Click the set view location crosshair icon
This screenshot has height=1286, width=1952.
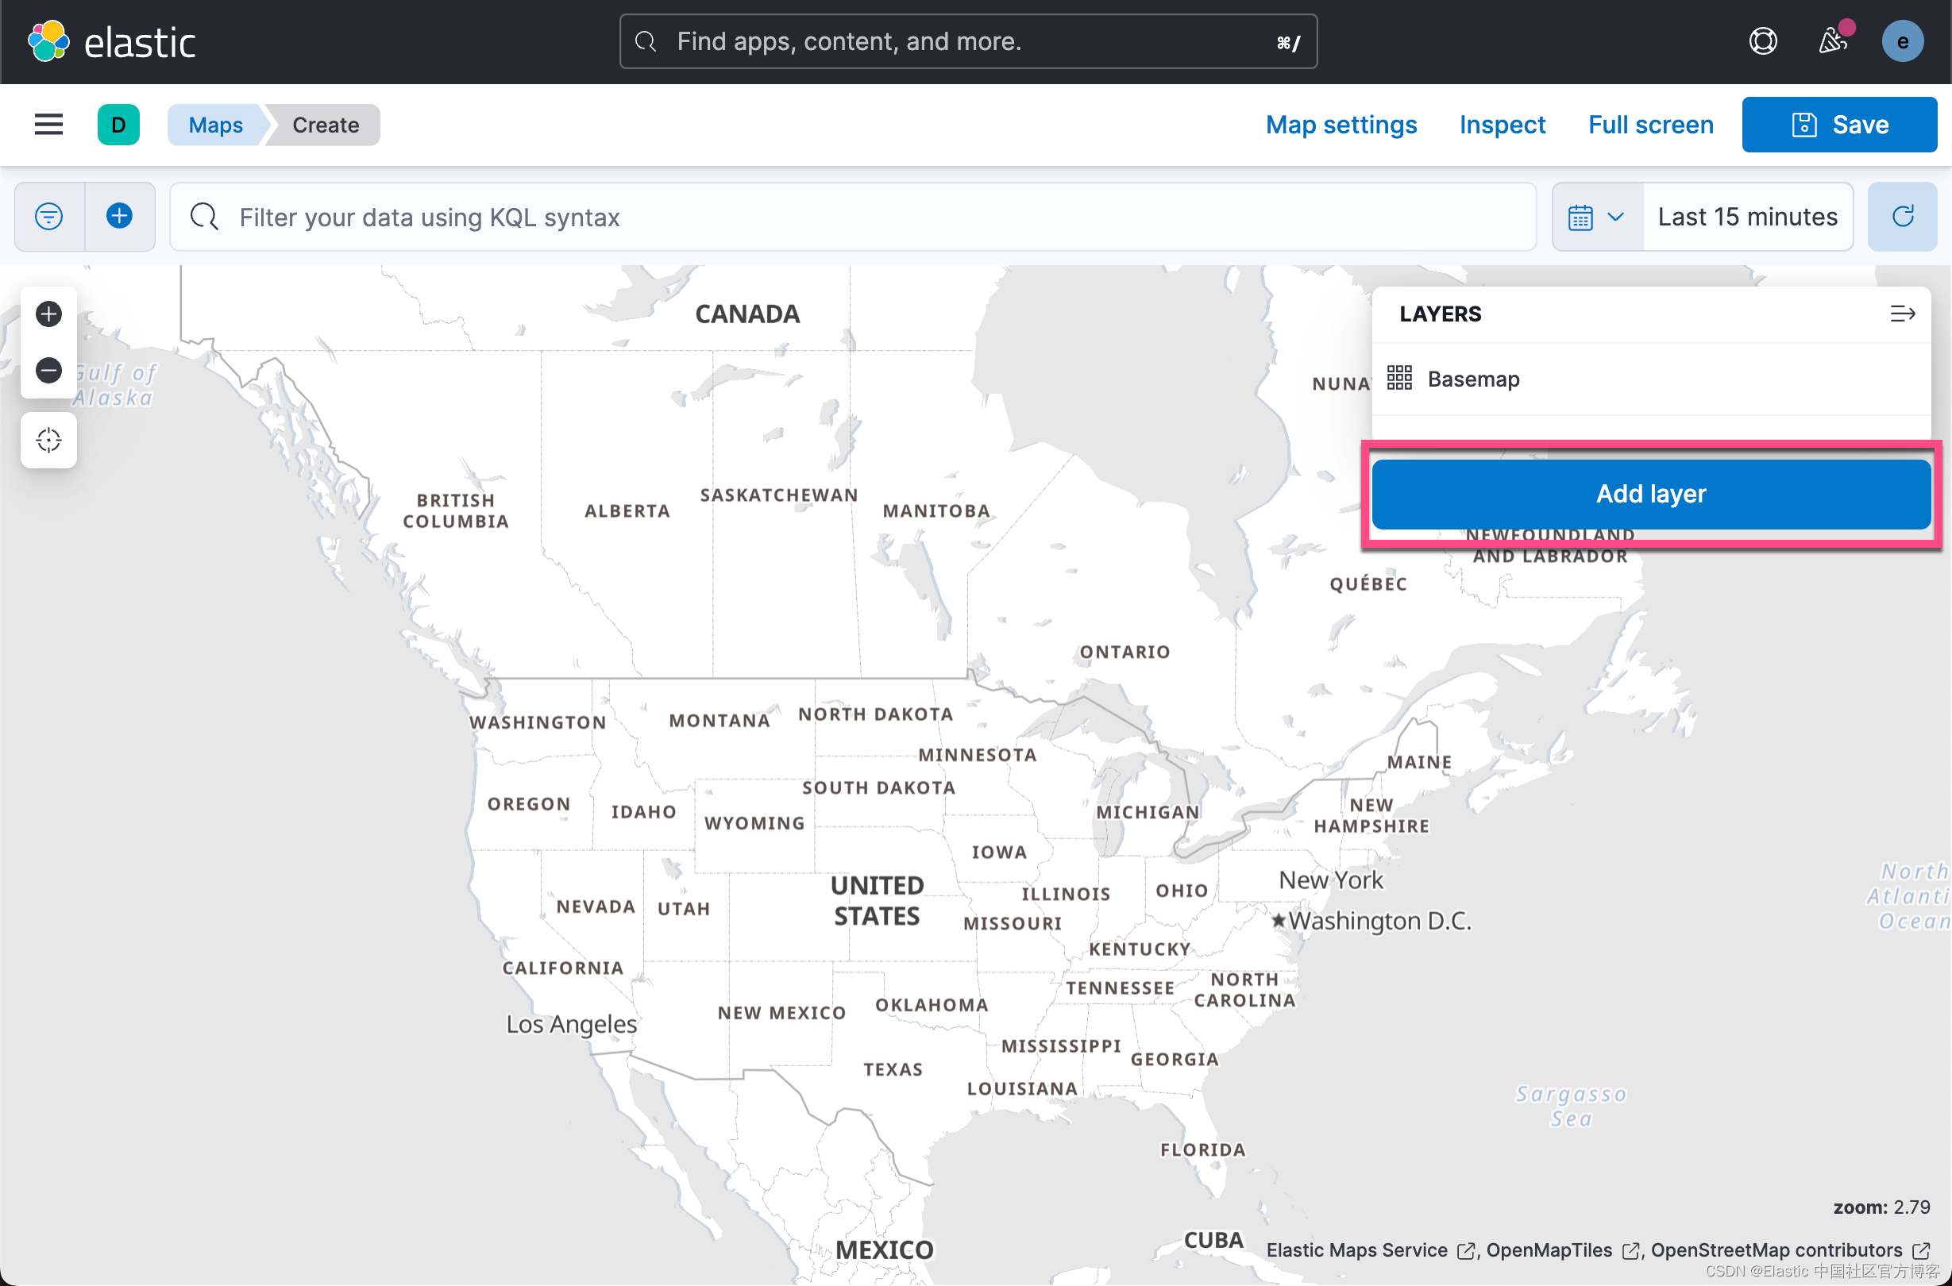point(48,440)
